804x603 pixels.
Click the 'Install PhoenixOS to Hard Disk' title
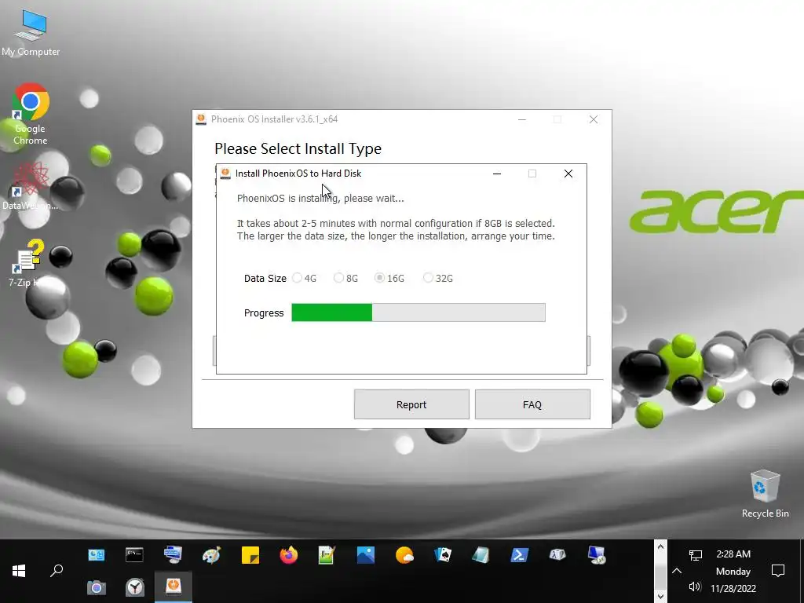click(298, 174)
